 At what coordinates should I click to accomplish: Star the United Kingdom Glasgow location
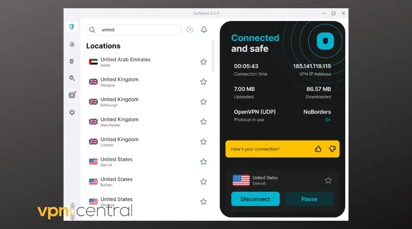[x=203, y=82]
